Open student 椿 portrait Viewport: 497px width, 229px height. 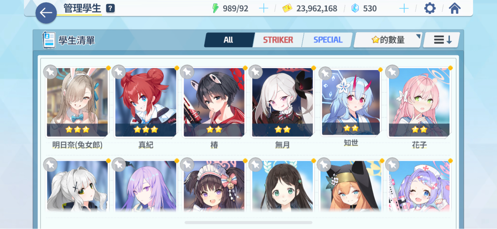(x=214, y=102)
